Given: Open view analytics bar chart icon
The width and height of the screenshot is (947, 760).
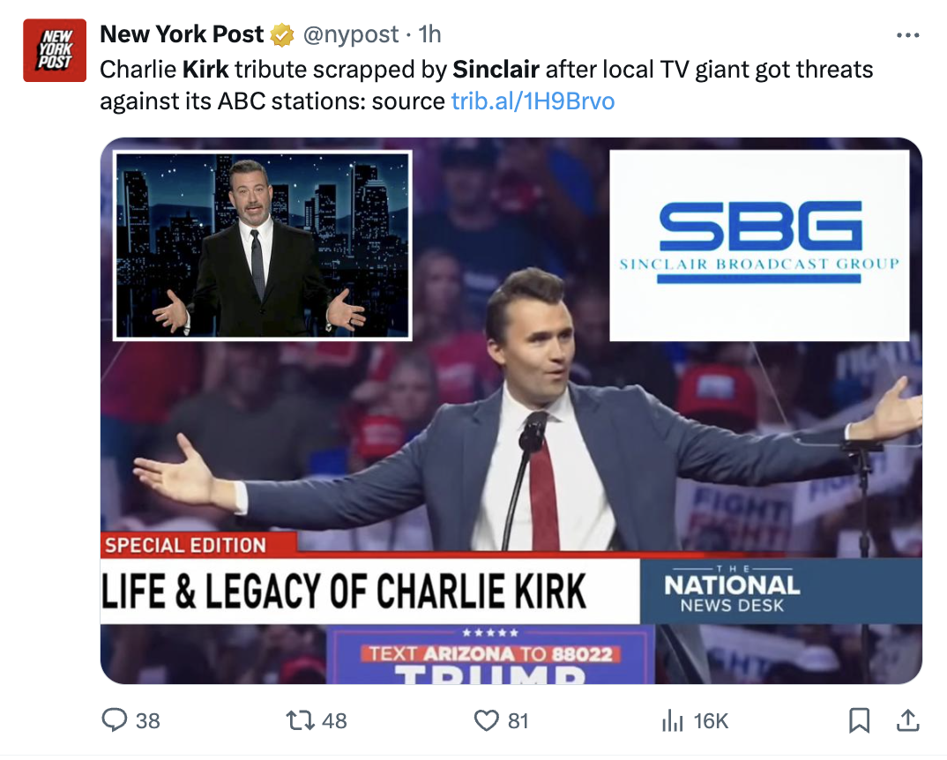Looking at the screenshot, I should coord(673,720).
